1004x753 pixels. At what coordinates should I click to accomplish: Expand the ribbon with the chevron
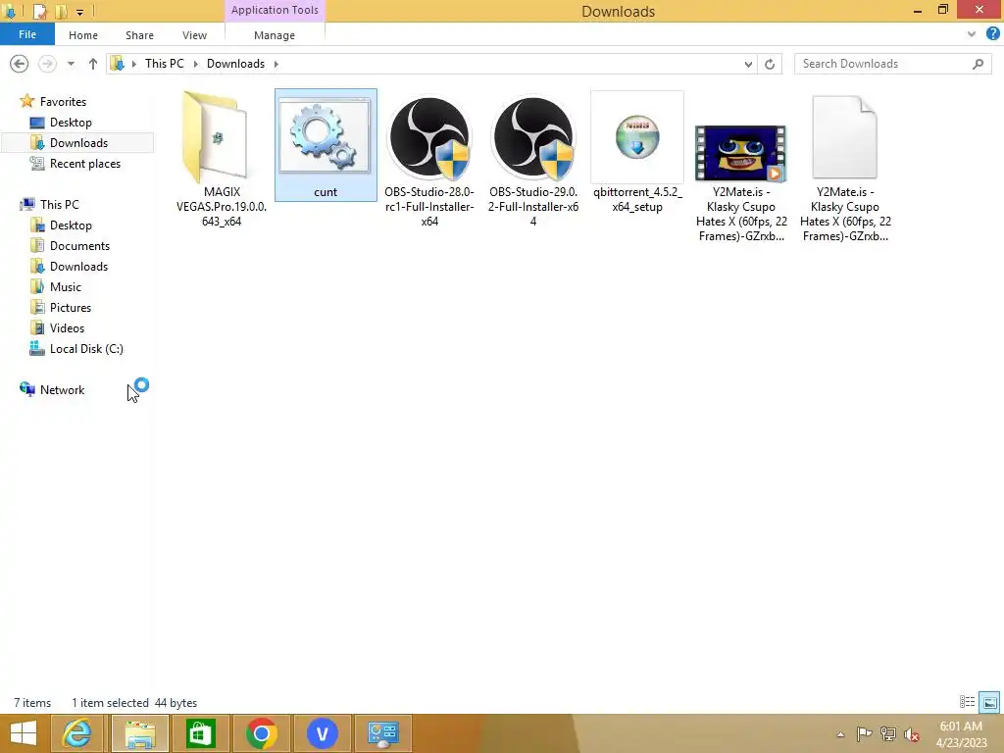(x=972, y=34)
